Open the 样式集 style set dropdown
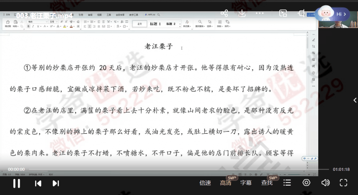 [187, 24]
